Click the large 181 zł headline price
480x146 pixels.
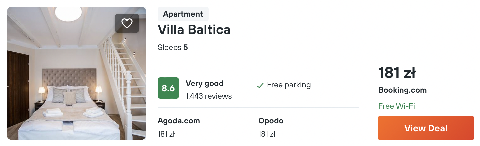point(397,73)
